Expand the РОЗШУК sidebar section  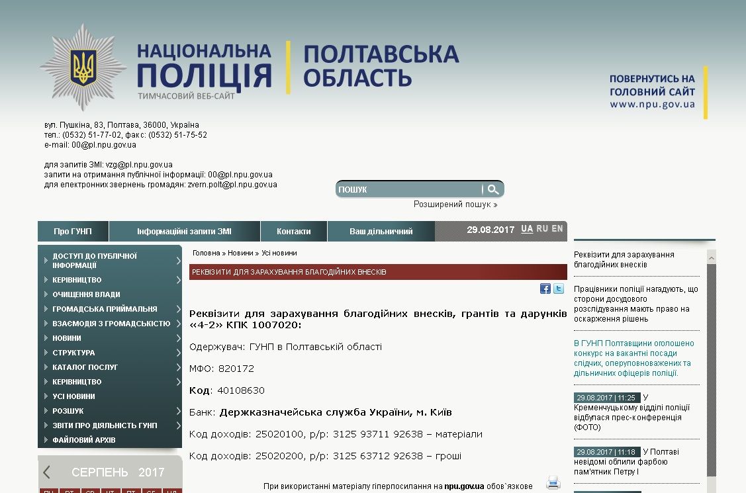[x=70, y=410]
